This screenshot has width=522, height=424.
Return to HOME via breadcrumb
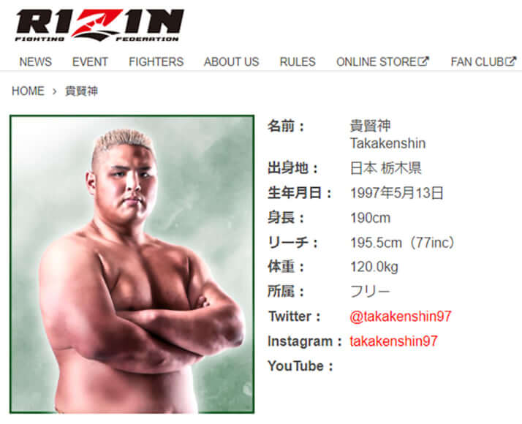28,91
